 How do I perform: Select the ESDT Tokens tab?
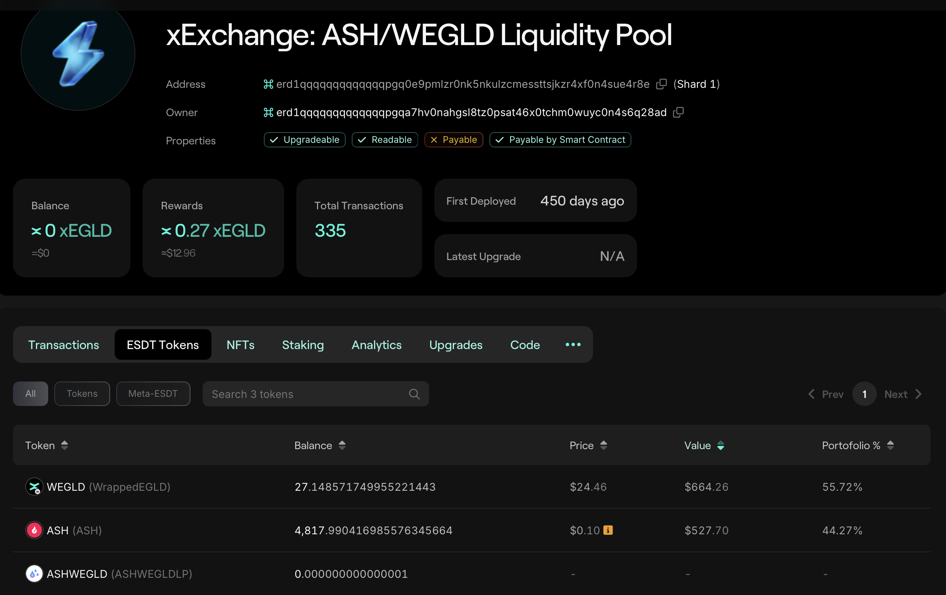pyautogui.click(x=163, y=344)
